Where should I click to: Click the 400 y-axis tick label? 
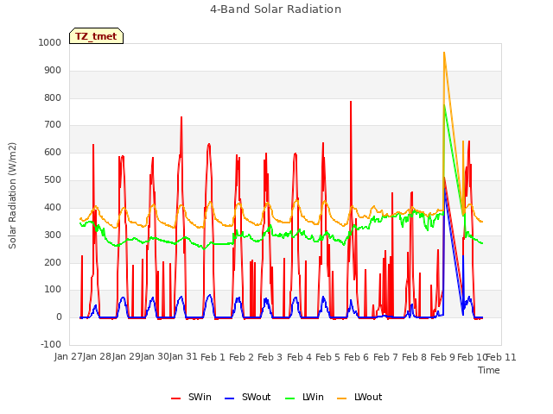pyautogui.click(x=53, y=207)
